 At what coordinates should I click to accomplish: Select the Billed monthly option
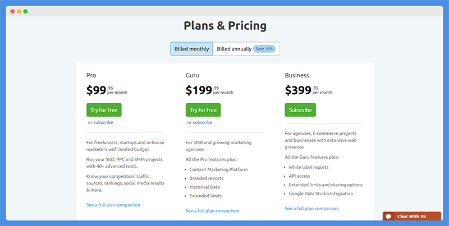191,49
